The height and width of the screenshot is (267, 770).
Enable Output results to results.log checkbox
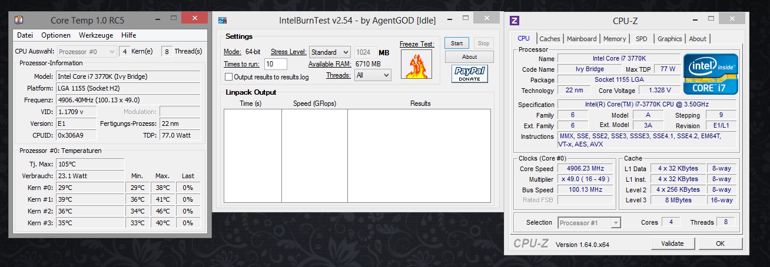228,77
